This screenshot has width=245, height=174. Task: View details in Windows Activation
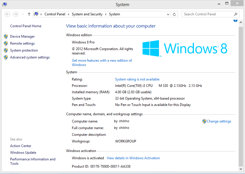[x=133, y=158]
